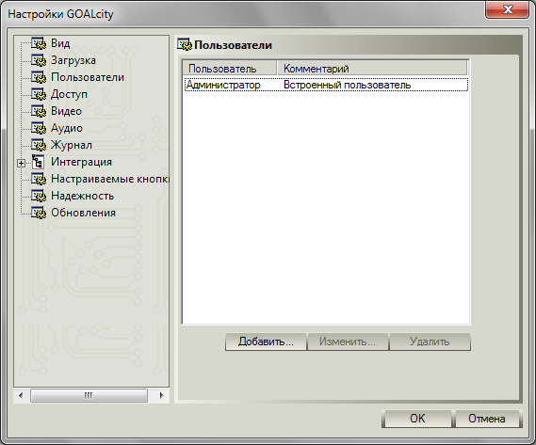Click the settings icon beside Вид
Image resolution: width=536 pixels, height=445 pixels.
[x=39, y=43]
